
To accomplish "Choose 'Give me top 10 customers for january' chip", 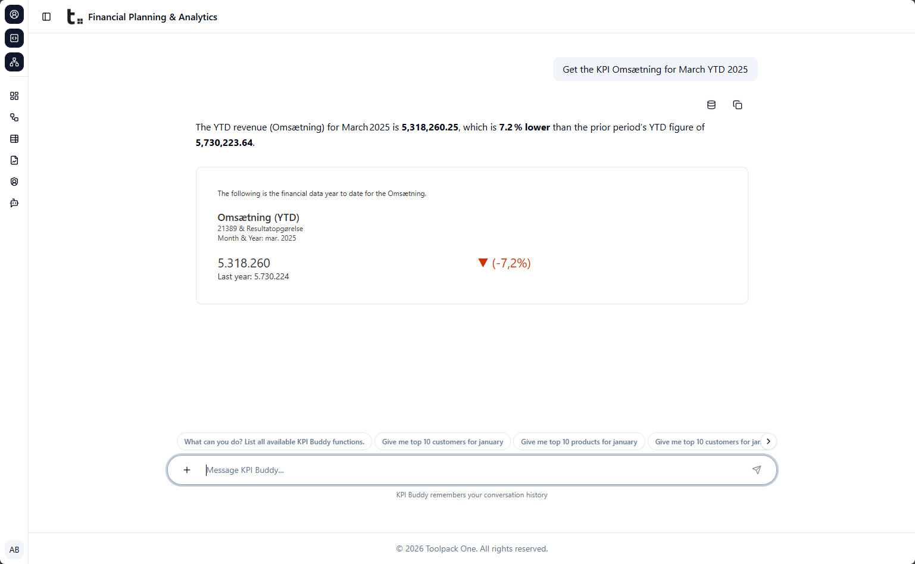I will [442, 442].
